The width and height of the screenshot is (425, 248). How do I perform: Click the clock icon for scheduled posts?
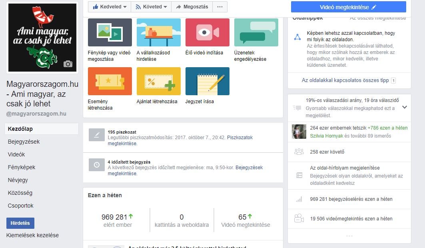coord(96,165)
